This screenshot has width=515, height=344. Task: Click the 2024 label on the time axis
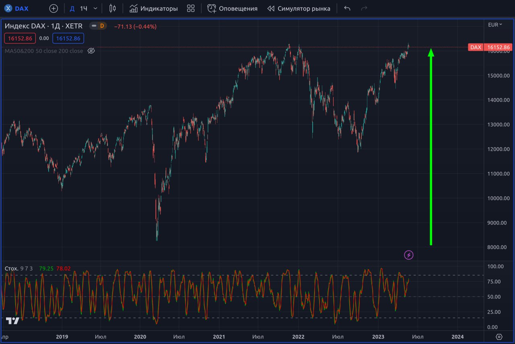[457, 337]
